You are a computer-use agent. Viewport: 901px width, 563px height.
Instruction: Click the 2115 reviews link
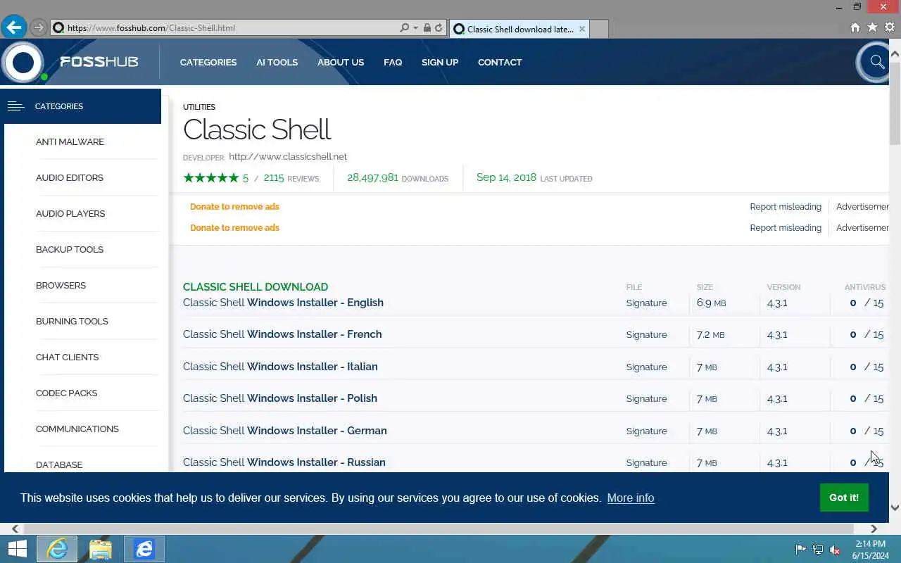pyautogui.click(x=291, y=178)
